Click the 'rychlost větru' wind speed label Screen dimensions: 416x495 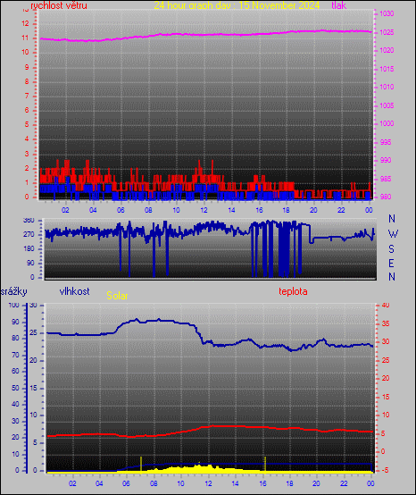pyautogui.click(x=59, y=5)
